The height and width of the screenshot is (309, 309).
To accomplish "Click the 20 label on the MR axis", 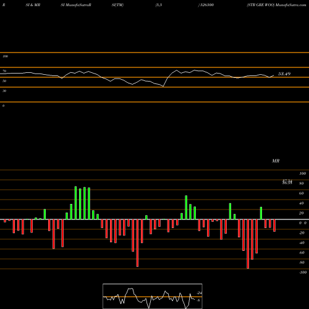I will (x=302, y=213).
